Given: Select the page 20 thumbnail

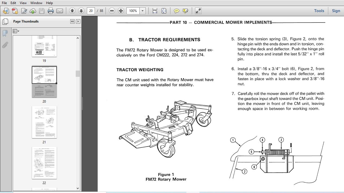Looking at the screenshot, I should [44, 82].
